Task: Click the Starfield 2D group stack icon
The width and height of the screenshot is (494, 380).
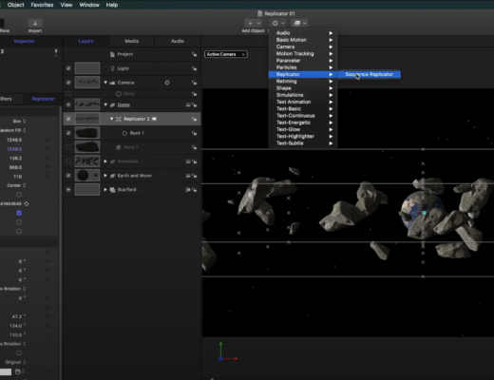Action: pos(112,190)
